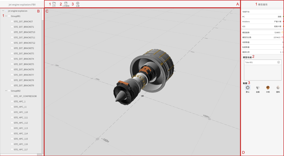Uncheck the jet engine explosion root checkbox
Viewport: 284px width, 156px height.
coord(6,11)
